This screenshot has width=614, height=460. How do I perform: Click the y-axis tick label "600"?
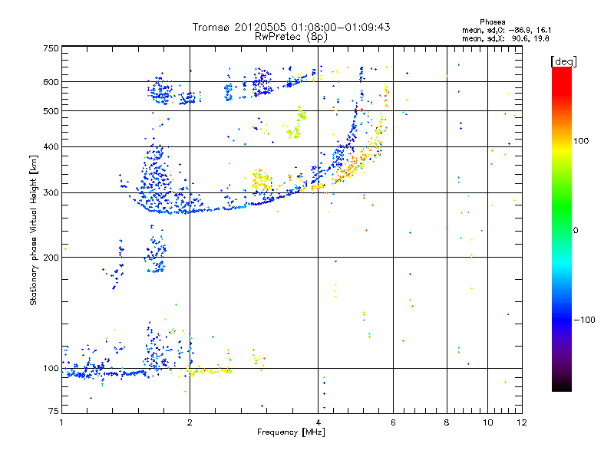coord(51,82)
